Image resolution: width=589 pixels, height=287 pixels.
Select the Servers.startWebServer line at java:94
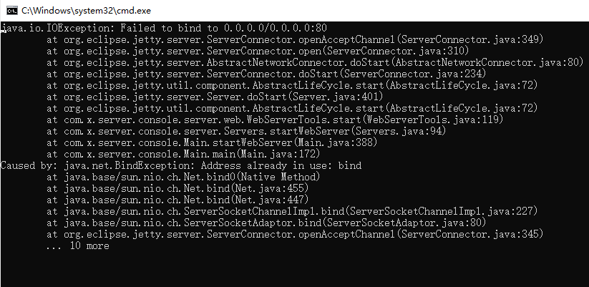click(246, 131)
